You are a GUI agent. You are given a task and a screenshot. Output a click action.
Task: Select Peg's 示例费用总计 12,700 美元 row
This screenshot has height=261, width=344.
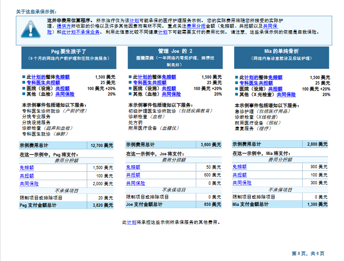coord(66,145)
